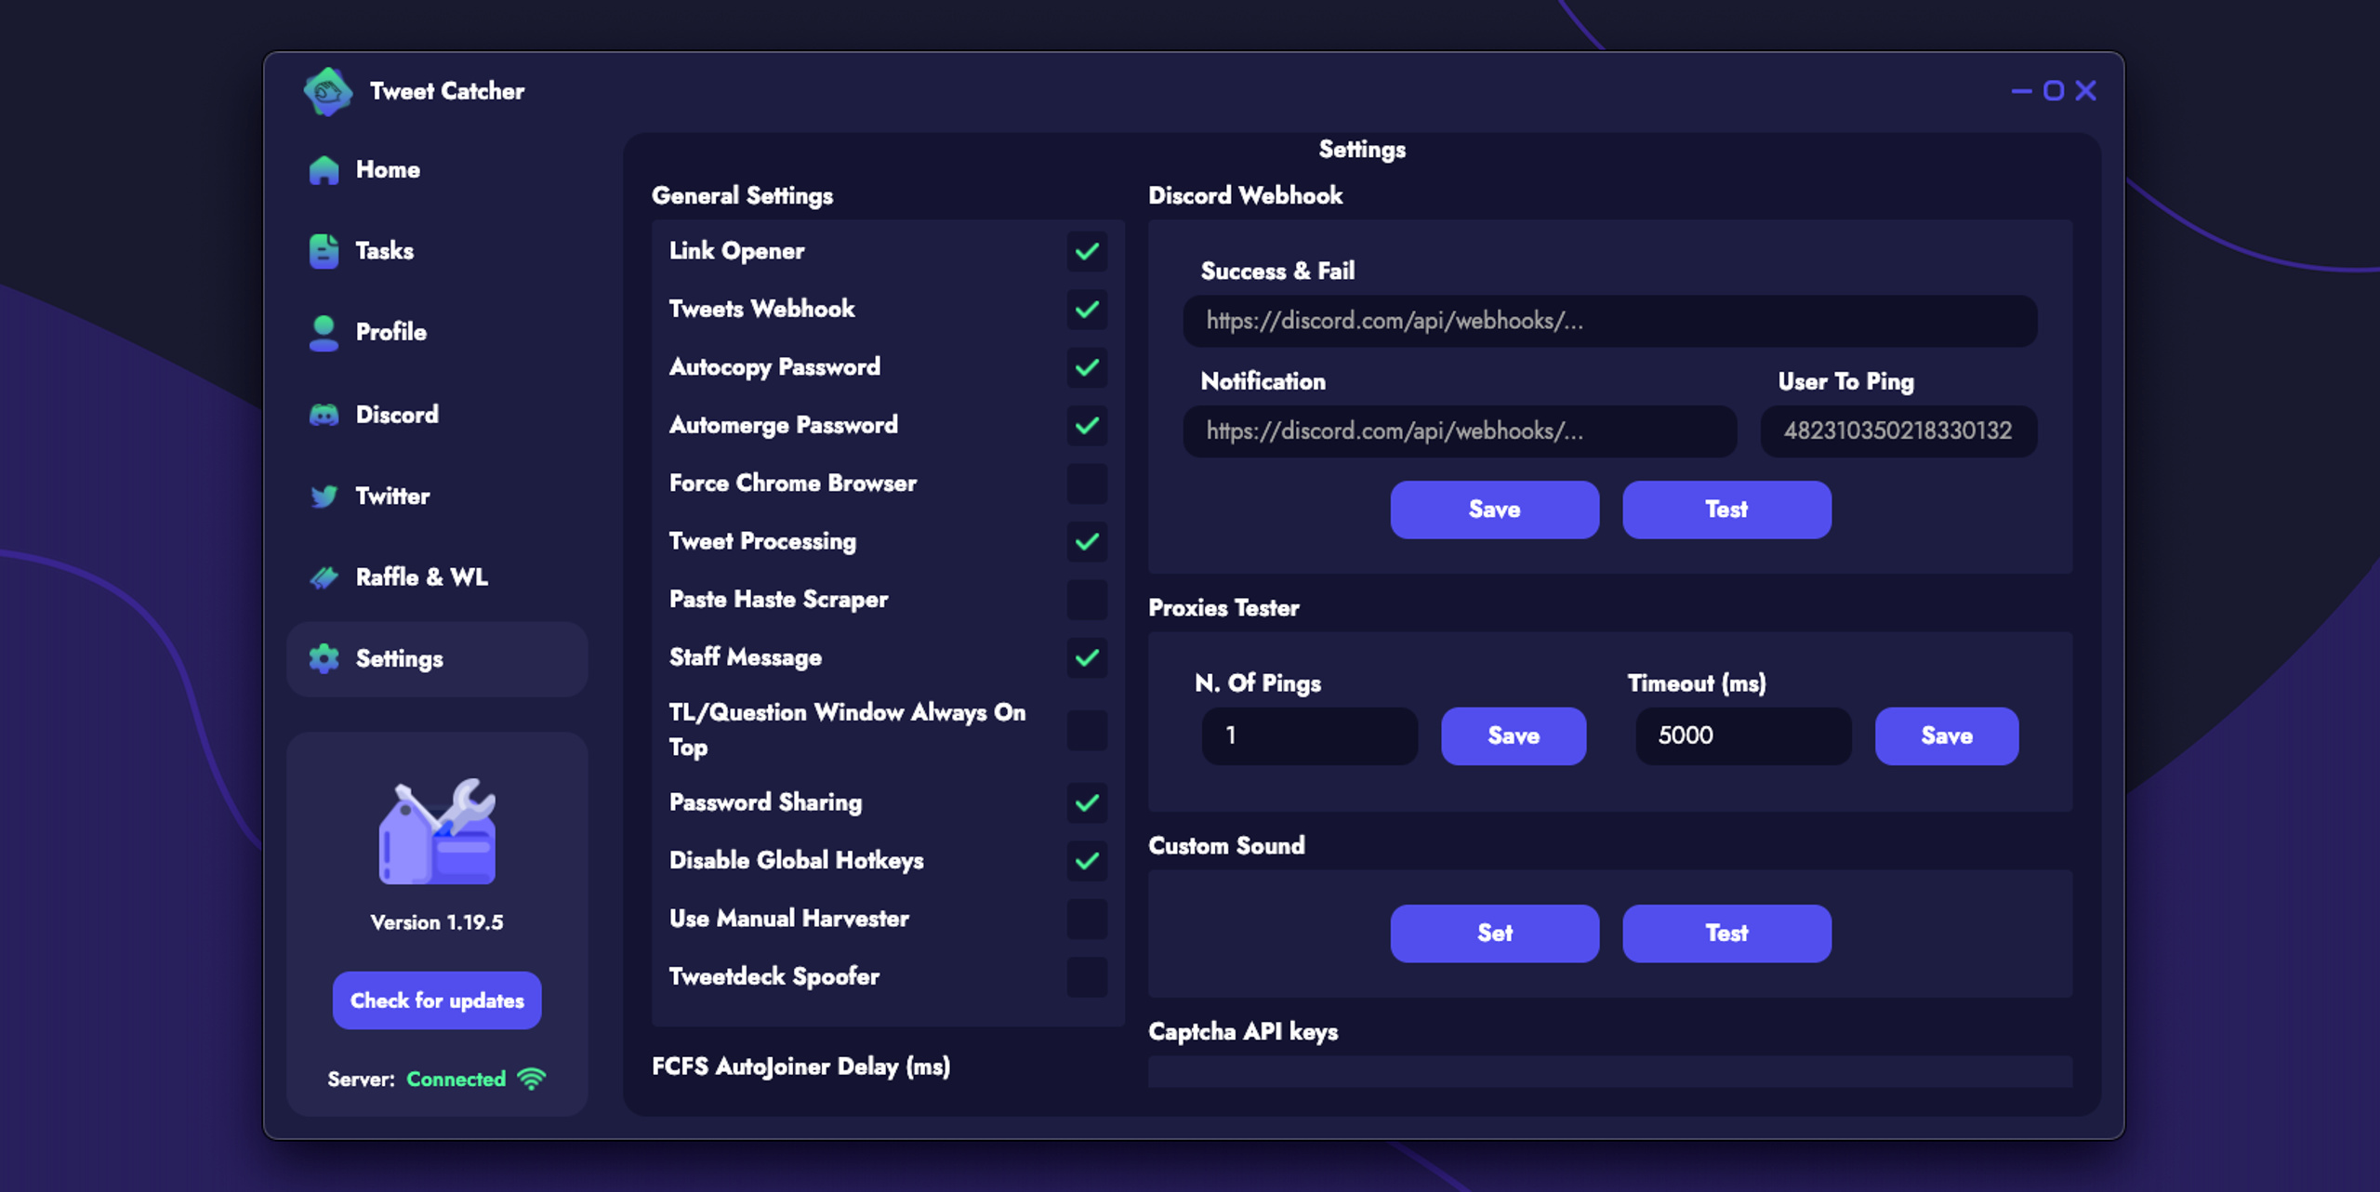The height and width of the screenshot is (1192, 2380).
Task: Click the Version 1.19.5 text
Action: [437, 922]
